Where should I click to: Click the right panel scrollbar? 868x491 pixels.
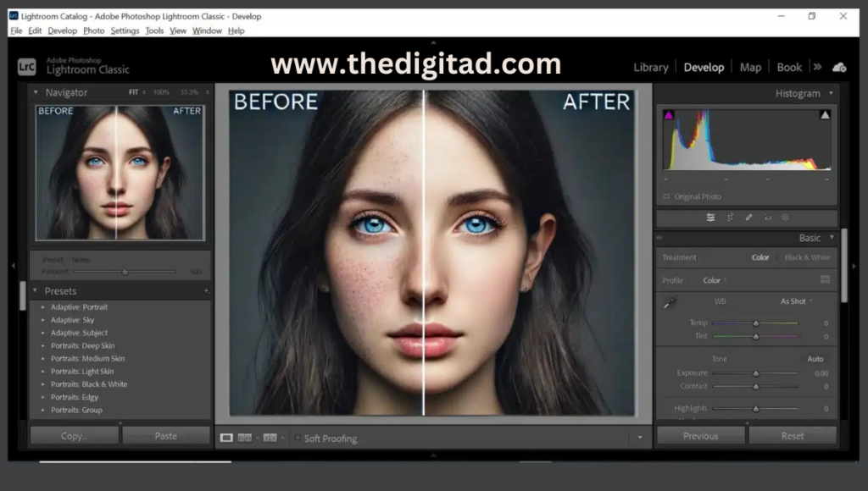point(843,266)
